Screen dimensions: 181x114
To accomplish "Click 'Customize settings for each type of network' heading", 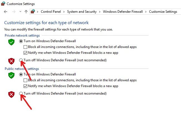I will coord(46,23).
